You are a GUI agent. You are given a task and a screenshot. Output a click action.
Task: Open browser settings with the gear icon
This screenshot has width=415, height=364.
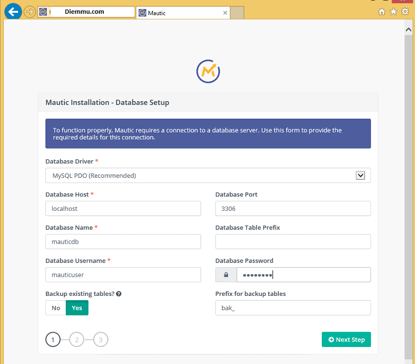405,12
